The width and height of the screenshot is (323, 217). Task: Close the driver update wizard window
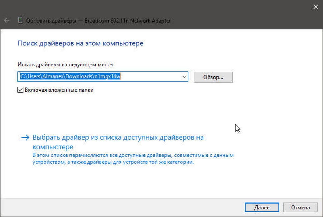pyautogui.click(x=316, y=7)
